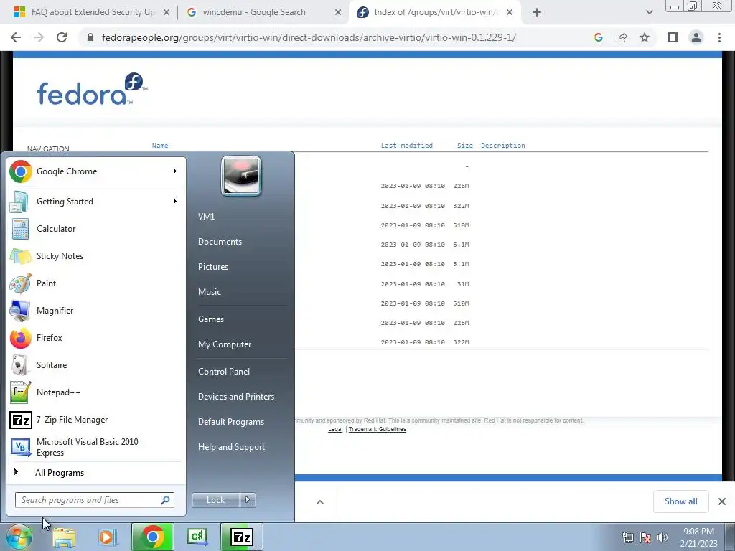Open Games folder
This screenshot has width=735, height=551.
pos(211,319)
